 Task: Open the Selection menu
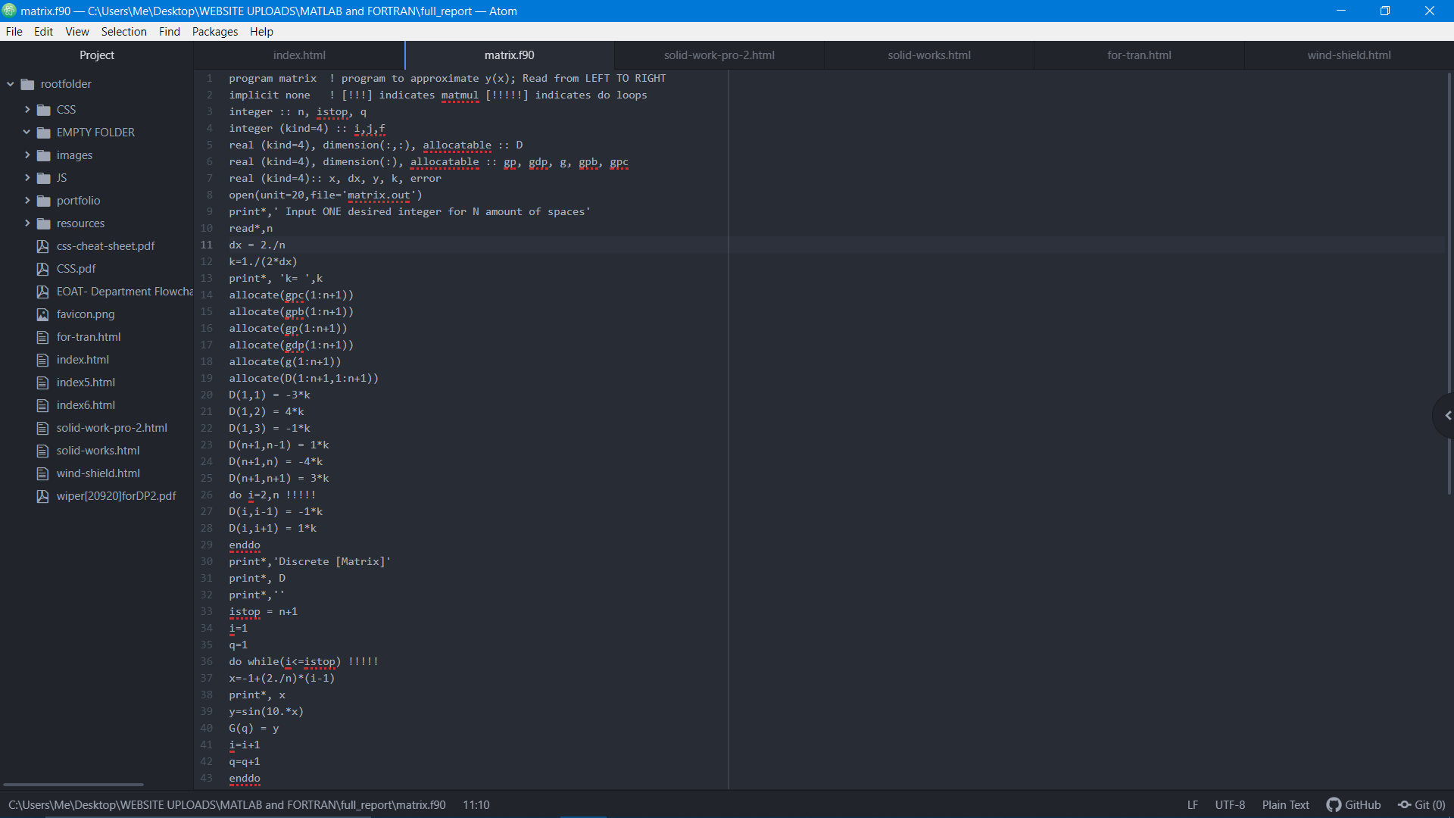tap(124, 32)
